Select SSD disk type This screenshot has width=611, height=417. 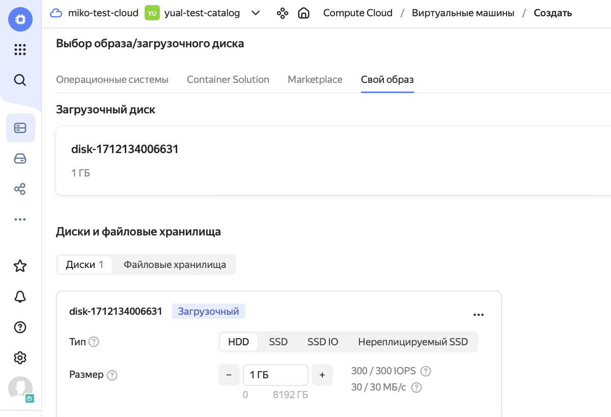(278, 342)
